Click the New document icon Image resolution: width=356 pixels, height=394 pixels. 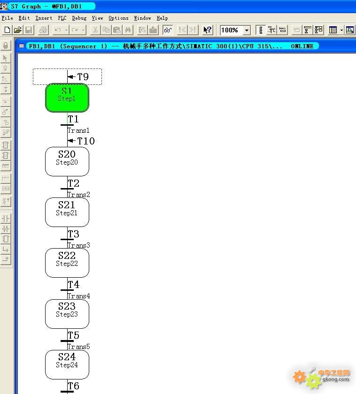[7, 30]
